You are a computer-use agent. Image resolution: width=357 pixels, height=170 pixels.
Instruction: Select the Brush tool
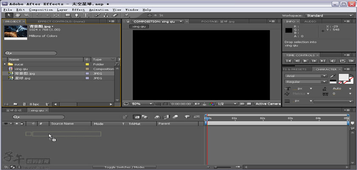click(x=97, y=15)
